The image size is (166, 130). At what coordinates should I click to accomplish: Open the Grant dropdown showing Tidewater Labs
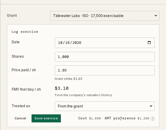pos(105,16)
